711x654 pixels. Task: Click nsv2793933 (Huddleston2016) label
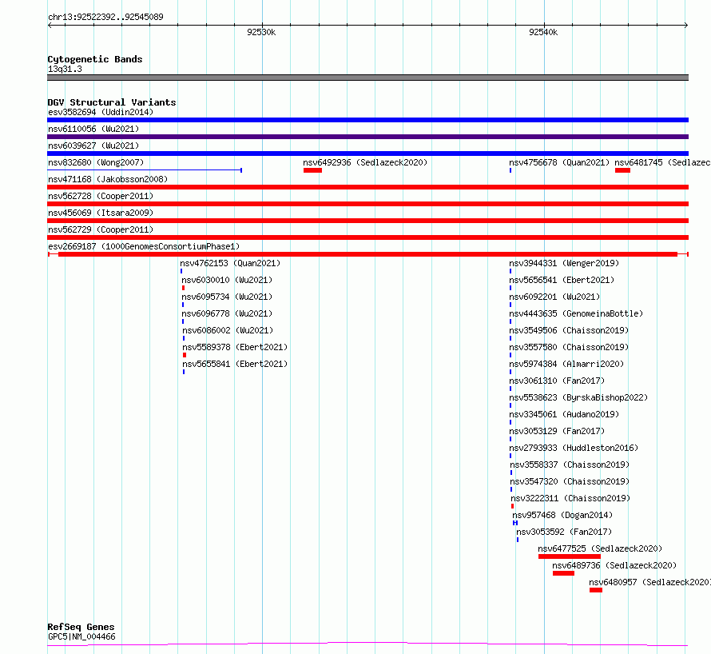click(x=574, y=448)
